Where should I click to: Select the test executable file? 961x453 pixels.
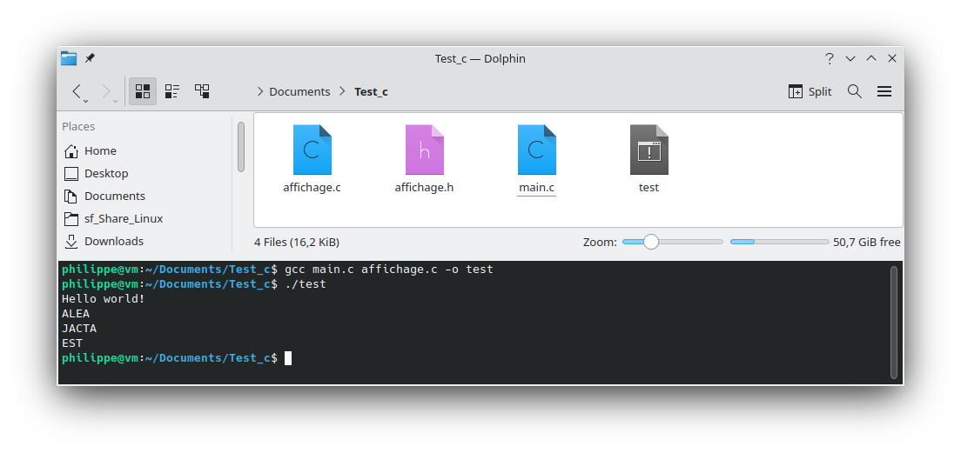click(649, 158)
